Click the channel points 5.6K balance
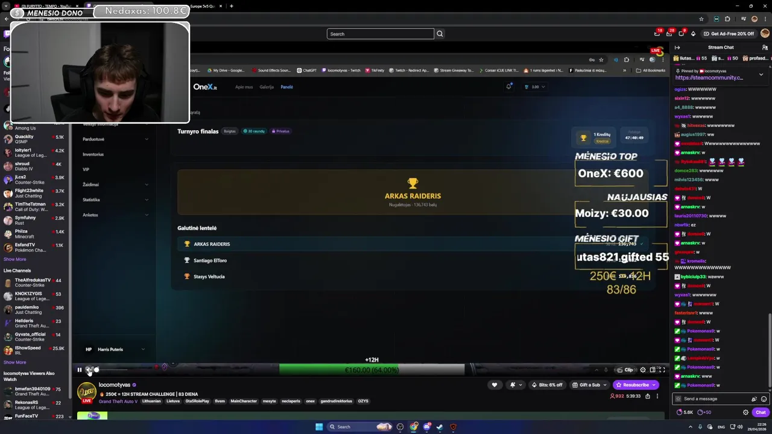 click(685, 412)
